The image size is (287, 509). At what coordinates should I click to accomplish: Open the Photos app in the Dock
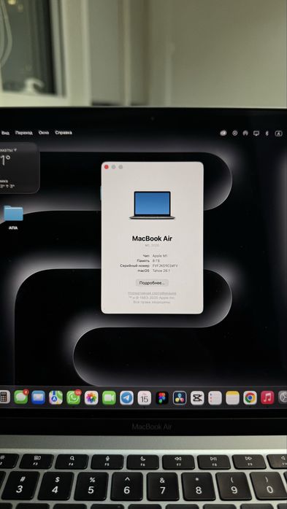coord(91,397)
